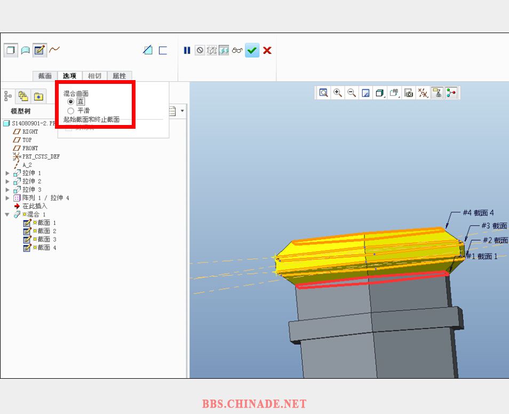The width and height of the screenshot is (509, 414).
Task: Select the no preview icon
Action: tap(200, 50)
